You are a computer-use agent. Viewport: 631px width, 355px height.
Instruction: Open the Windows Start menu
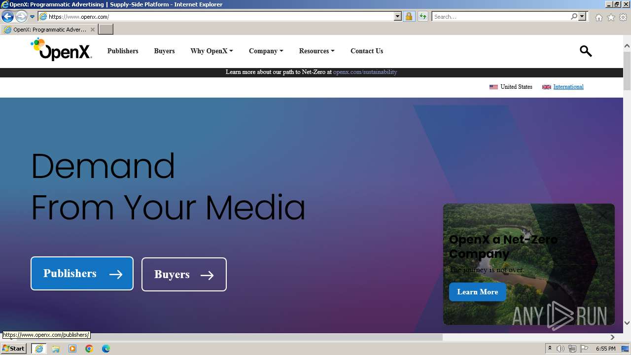click(x=14, y=349)
